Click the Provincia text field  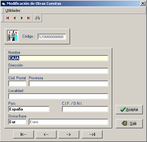pyautogui.click(x=68, y=83)
